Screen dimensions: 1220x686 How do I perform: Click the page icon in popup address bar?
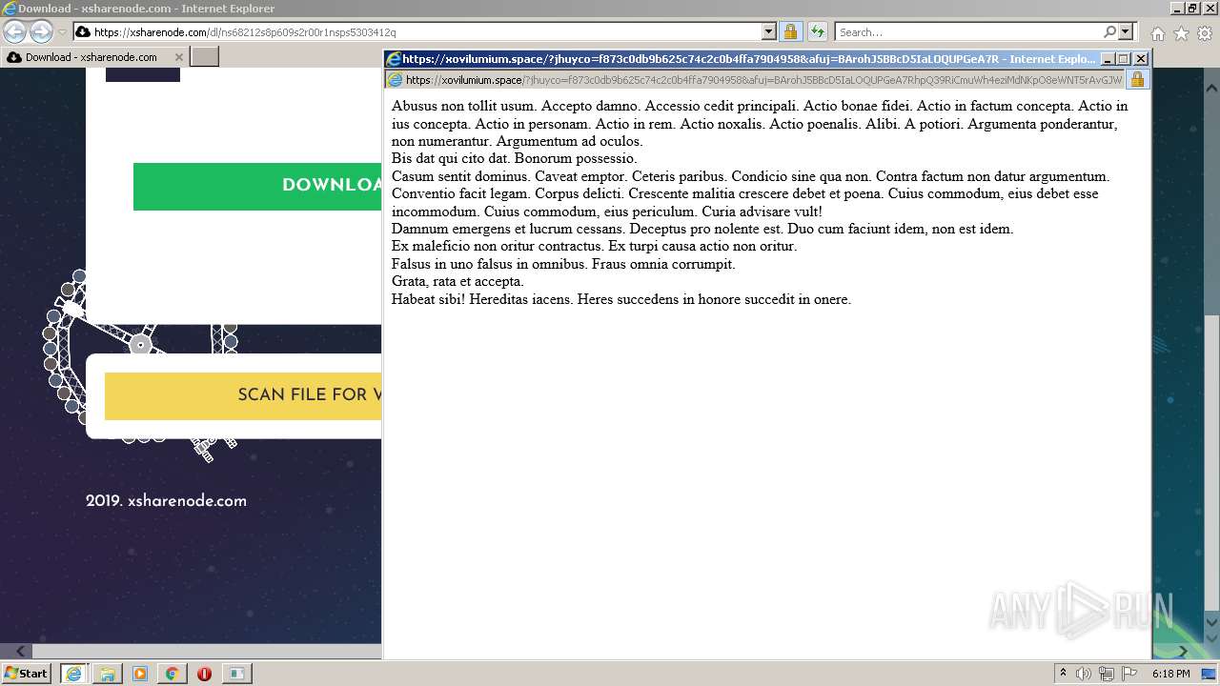396,80
